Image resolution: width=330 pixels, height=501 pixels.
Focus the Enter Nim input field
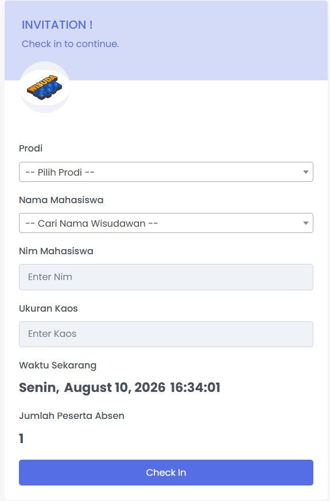(166, 277)
